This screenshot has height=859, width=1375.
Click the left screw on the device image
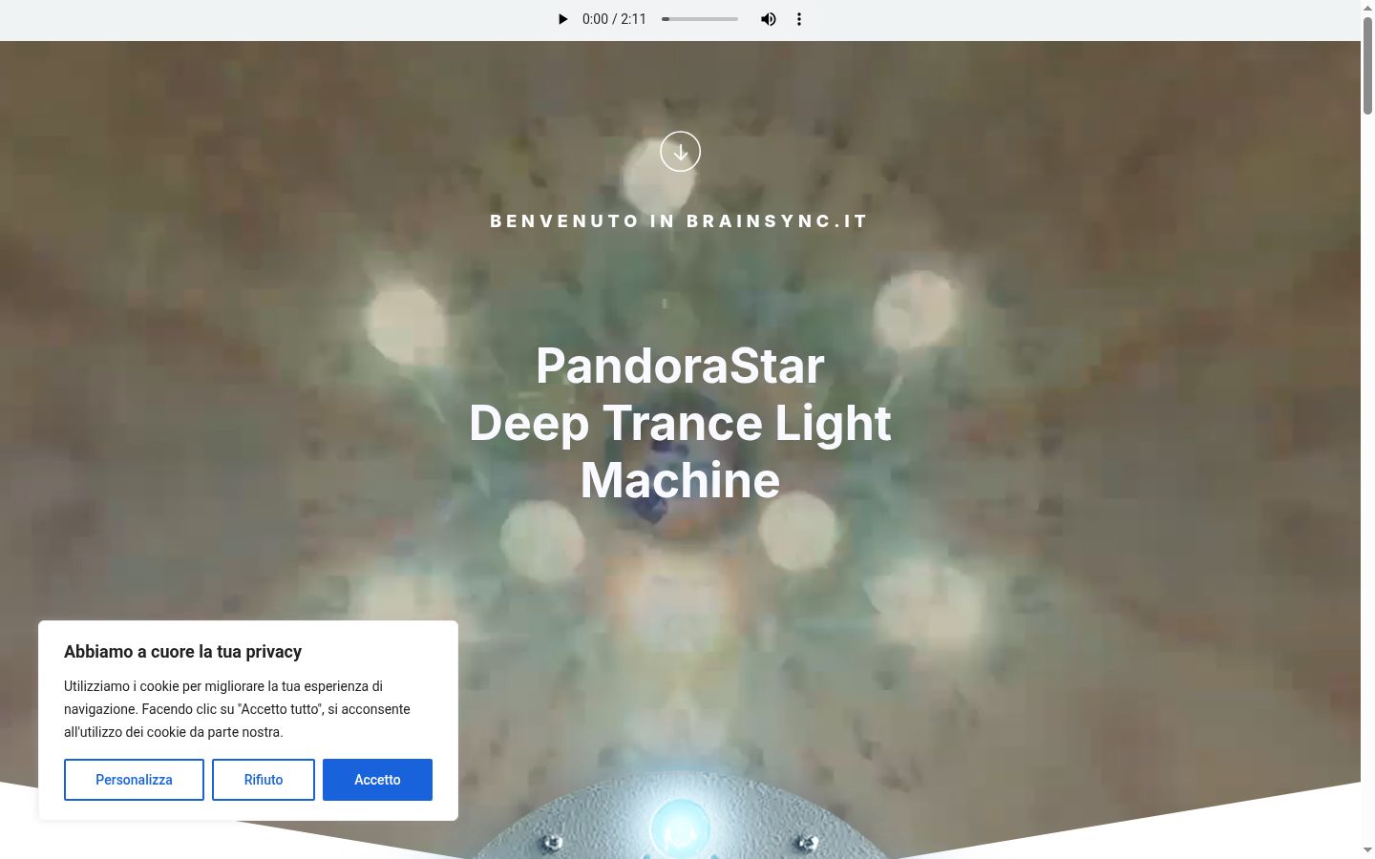[x=552, y=843]
